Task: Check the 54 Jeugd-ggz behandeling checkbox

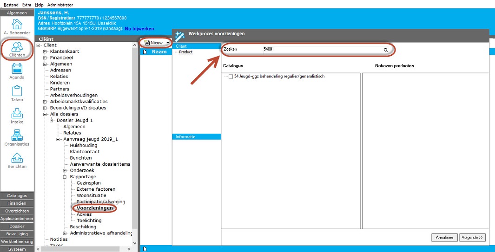Action: [231, 77]
